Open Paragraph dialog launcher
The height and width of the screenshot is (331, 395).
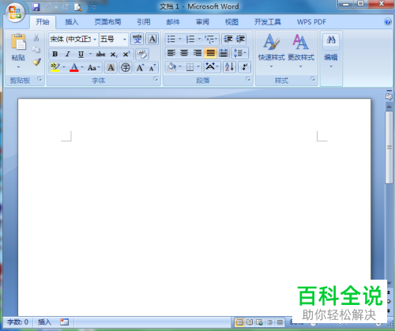tap(248, 79)
